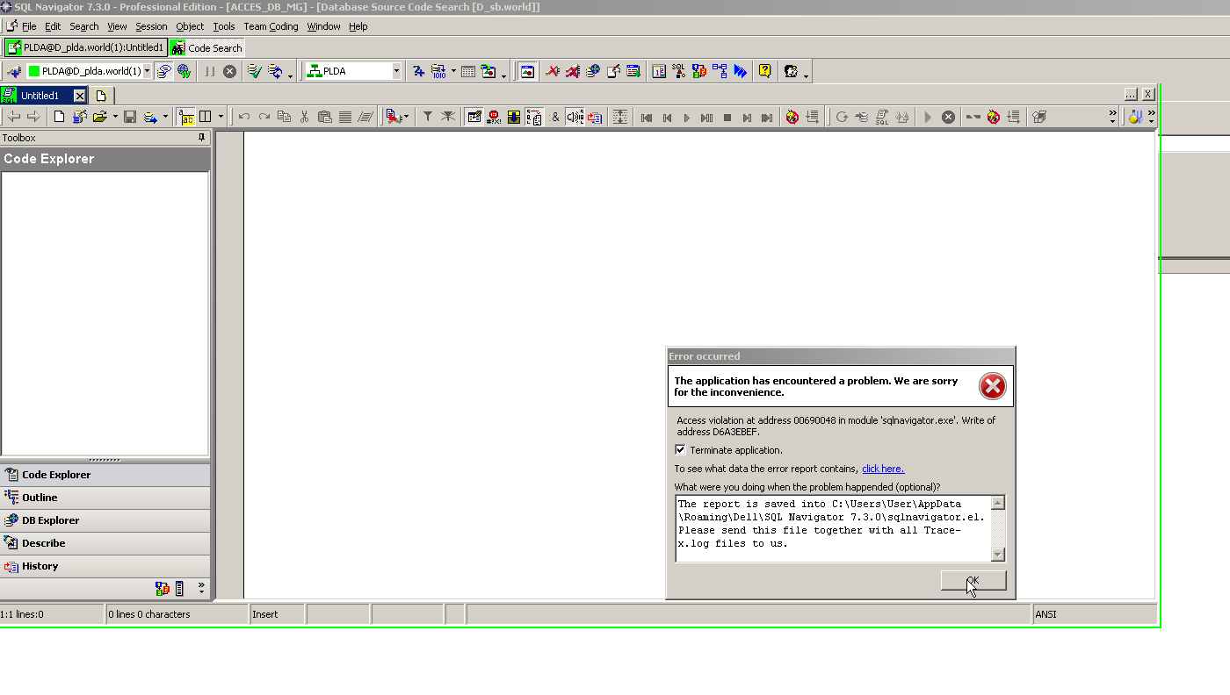Expand the toolbox overflow chevron at the bottom
Image resolution: width=1230 pixels, height=695 pixels.
201,587
